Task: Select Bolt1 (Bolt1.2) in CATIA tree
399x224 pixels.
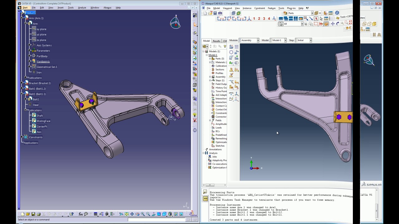Action: point(37,89)
